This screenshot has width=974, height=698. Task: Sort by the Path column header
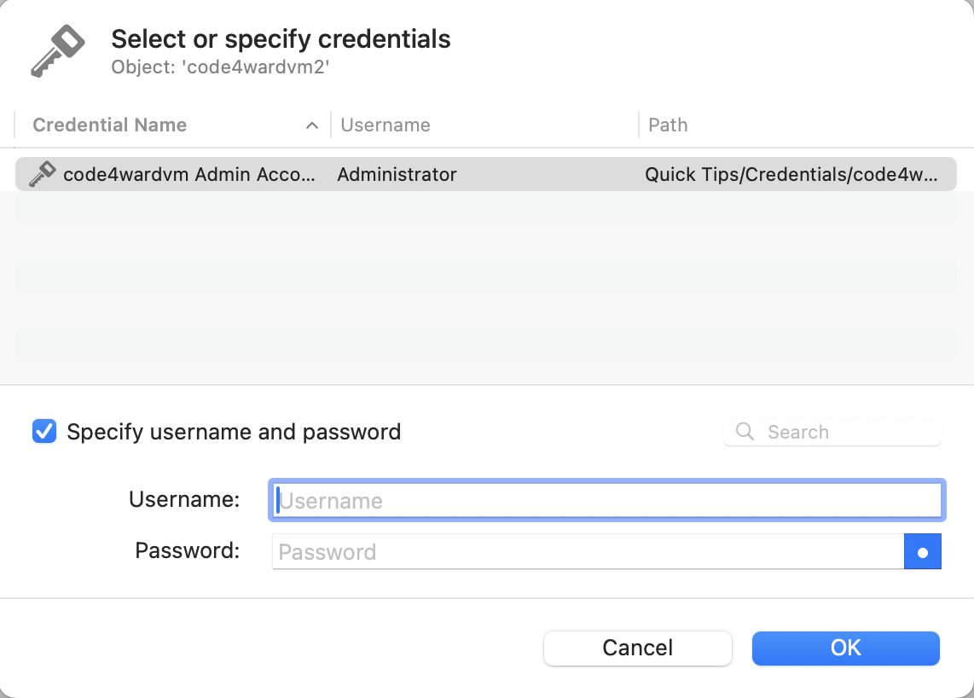pyautogui.click(x=668, y=125)
